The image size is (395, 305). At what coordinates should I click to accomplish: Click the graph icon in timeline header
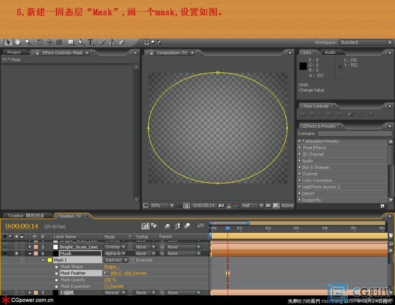(200, 226)
